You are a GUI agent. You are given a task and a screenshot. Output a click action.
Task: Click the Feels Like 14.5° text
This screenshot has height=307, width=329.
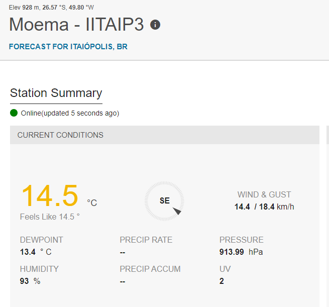pos(50,217)
